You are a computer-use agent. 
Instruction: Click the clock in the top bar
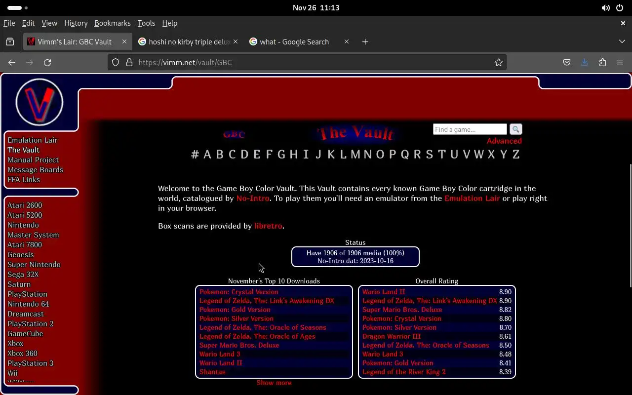(316, 8)
